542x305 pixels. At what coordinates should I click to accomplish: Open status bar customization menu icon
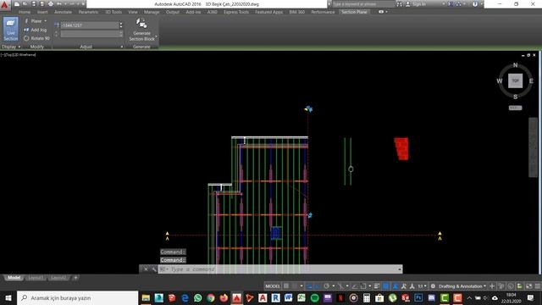[x=538, y=286]
